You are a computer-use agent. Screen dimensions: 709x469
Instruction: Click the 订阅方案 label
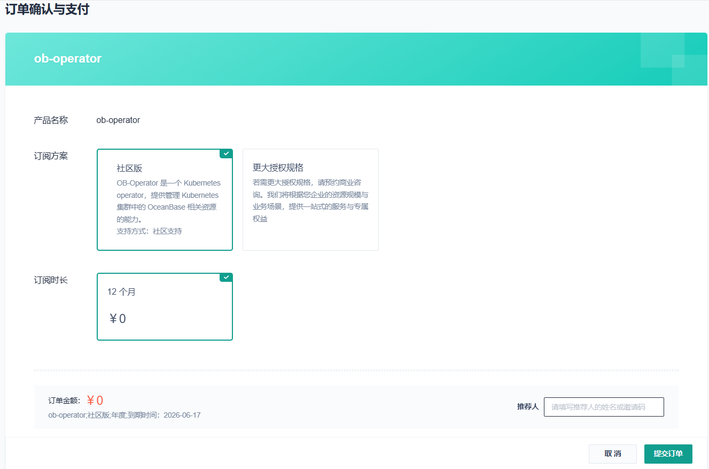pos(51,156)
